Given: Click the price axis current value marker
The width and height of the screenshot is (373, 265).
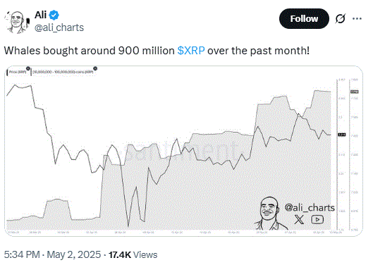Looking at the screenshot, I should tap(342, 135).
